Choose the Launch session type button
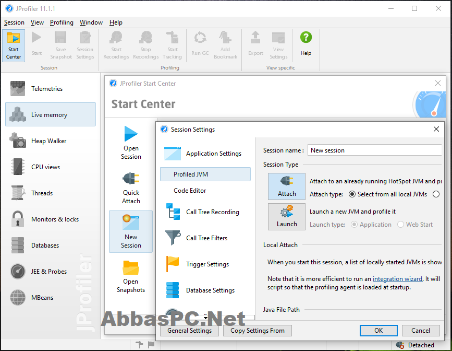Viewport: 452px width, 351px height. pos(287,217)
